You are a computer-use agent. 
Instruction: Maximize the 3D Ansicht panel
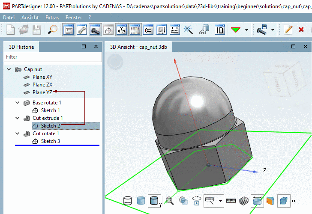pyautogui.click(x=293, y=47)
